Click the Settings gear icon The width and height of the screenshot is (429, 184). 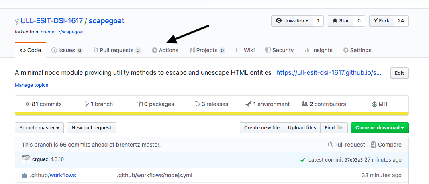click(346, 50)
